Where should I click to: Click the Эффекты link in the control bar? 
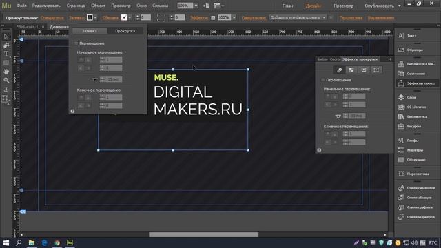(x=199, y=18)
